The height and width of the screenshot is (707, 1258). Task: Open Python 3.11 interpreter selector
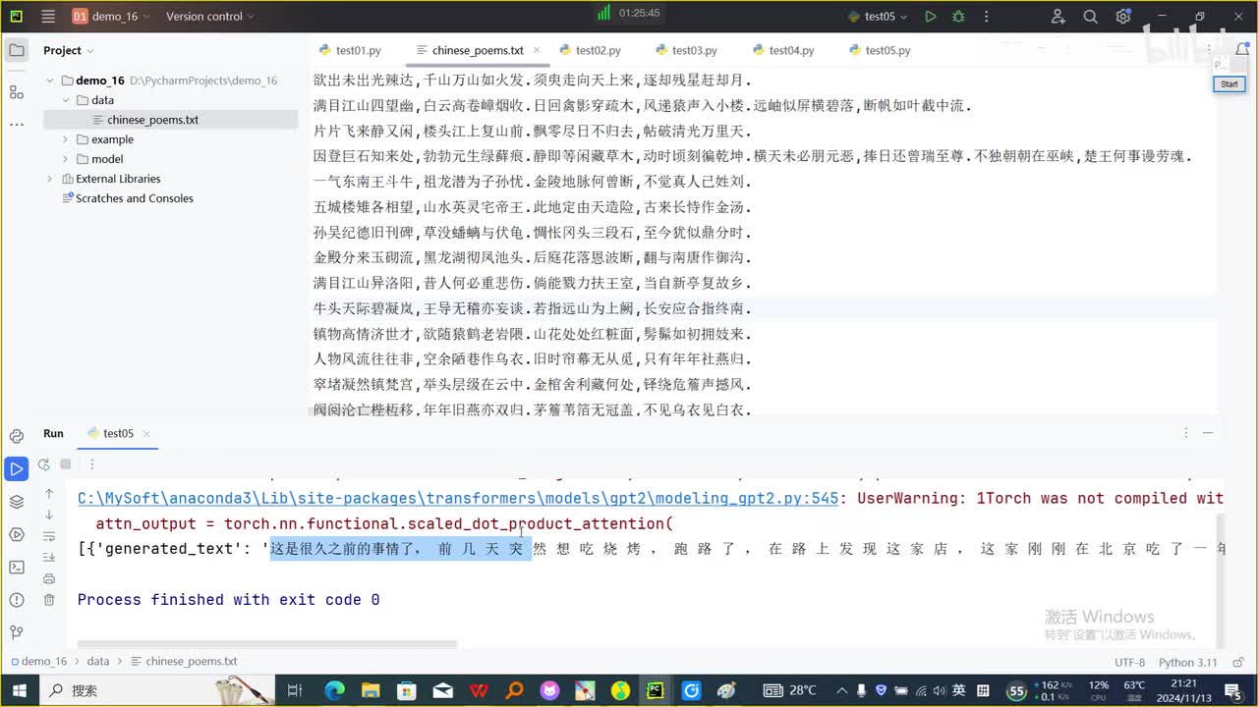pos(1187,662)
